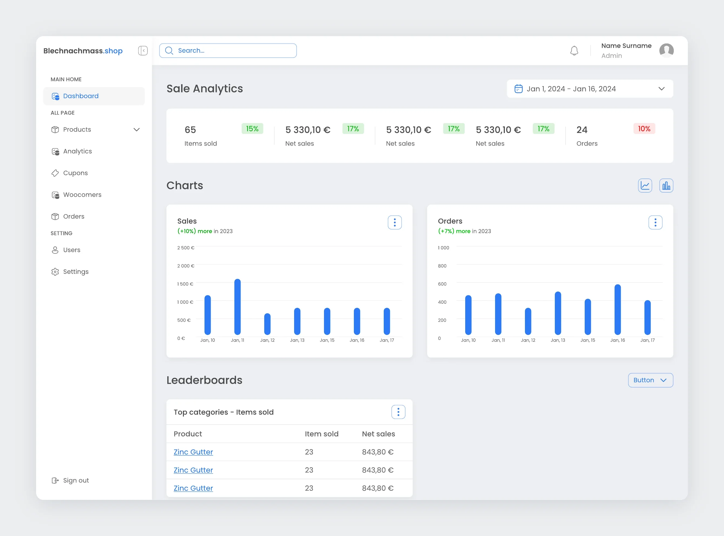This screenshot has height=536, width=724.
Task: Switch charts to line chart view
Action: [x=645, y=186]
